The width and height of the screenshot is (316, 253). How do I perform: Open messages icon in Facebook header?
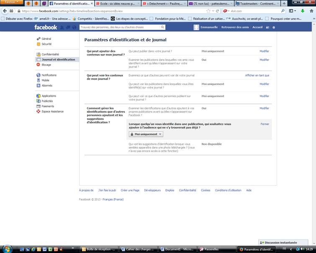click(68, 27)
